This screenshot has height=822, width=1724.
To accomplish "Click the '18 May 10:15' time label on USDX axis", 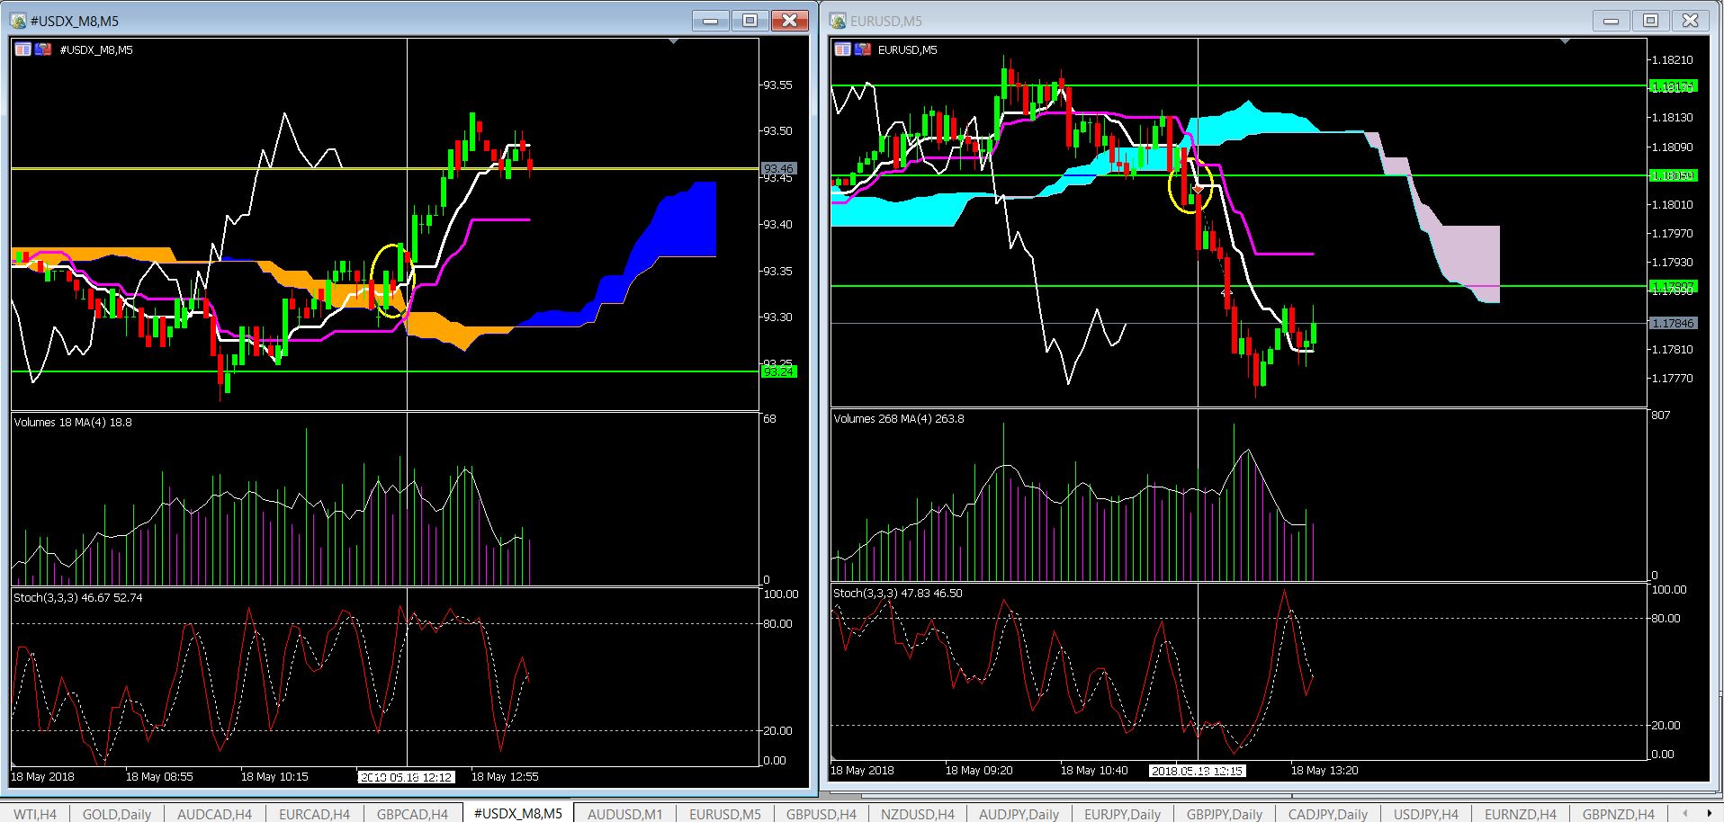I will click(x=274, y=777).
